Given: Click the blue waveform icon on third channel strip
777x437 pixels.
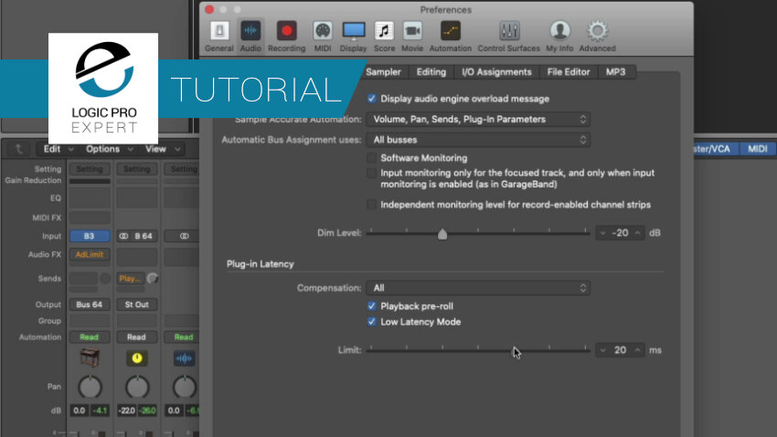Looking at the screenshot, I should [x=185, y=357].
